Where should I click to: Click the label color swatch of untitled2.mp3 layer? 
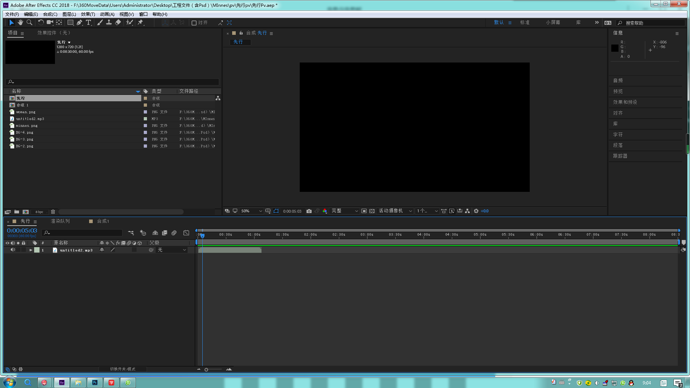tap(37, 250)
